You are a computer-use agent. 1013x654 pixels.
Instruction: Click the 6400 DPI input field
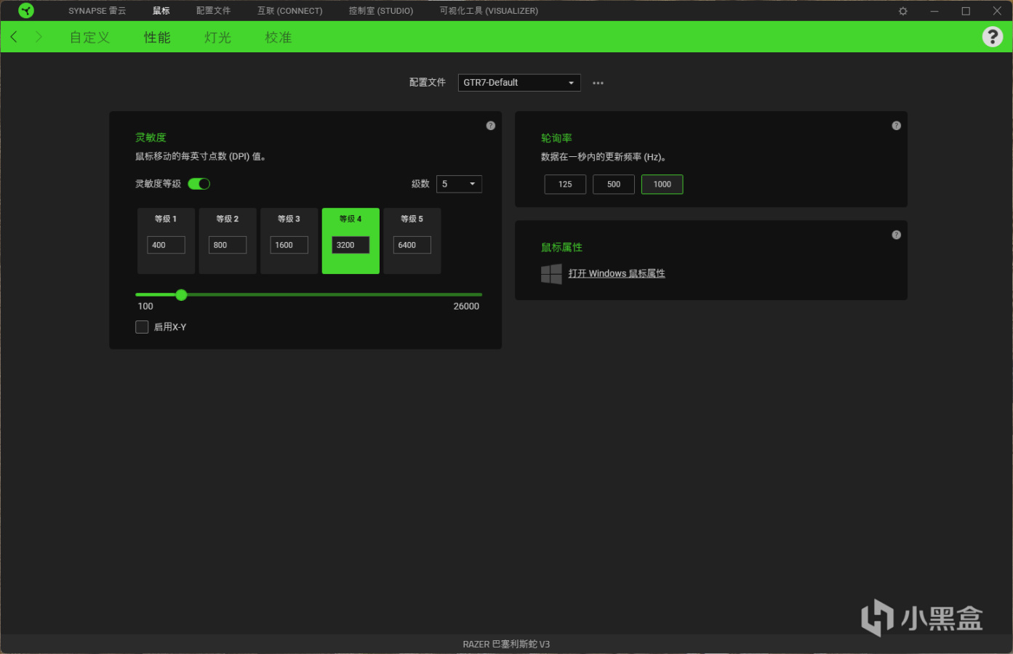pos(412,245)
